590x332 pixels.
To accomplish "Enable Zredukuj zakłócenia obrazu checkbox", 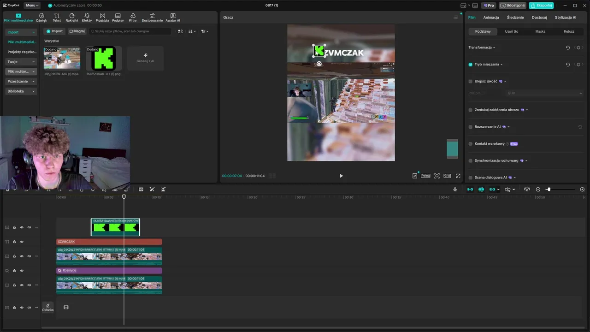I will pos(471,110).
